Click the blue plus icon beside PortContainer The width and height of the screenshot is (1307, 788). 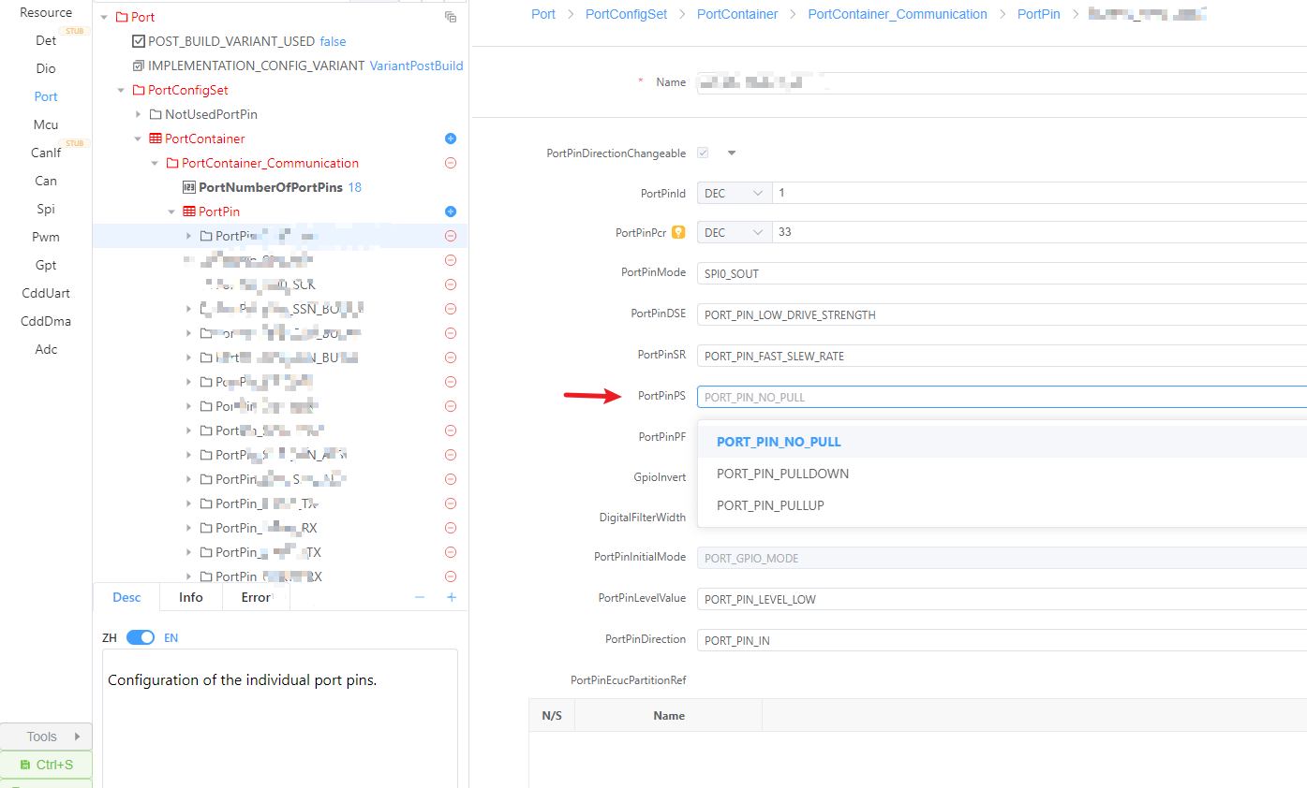click(450, 139)
